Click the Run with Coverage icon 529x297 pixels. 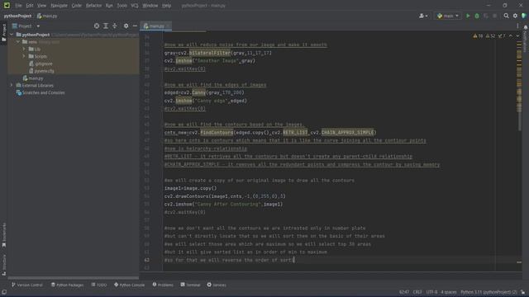(486, 16)
